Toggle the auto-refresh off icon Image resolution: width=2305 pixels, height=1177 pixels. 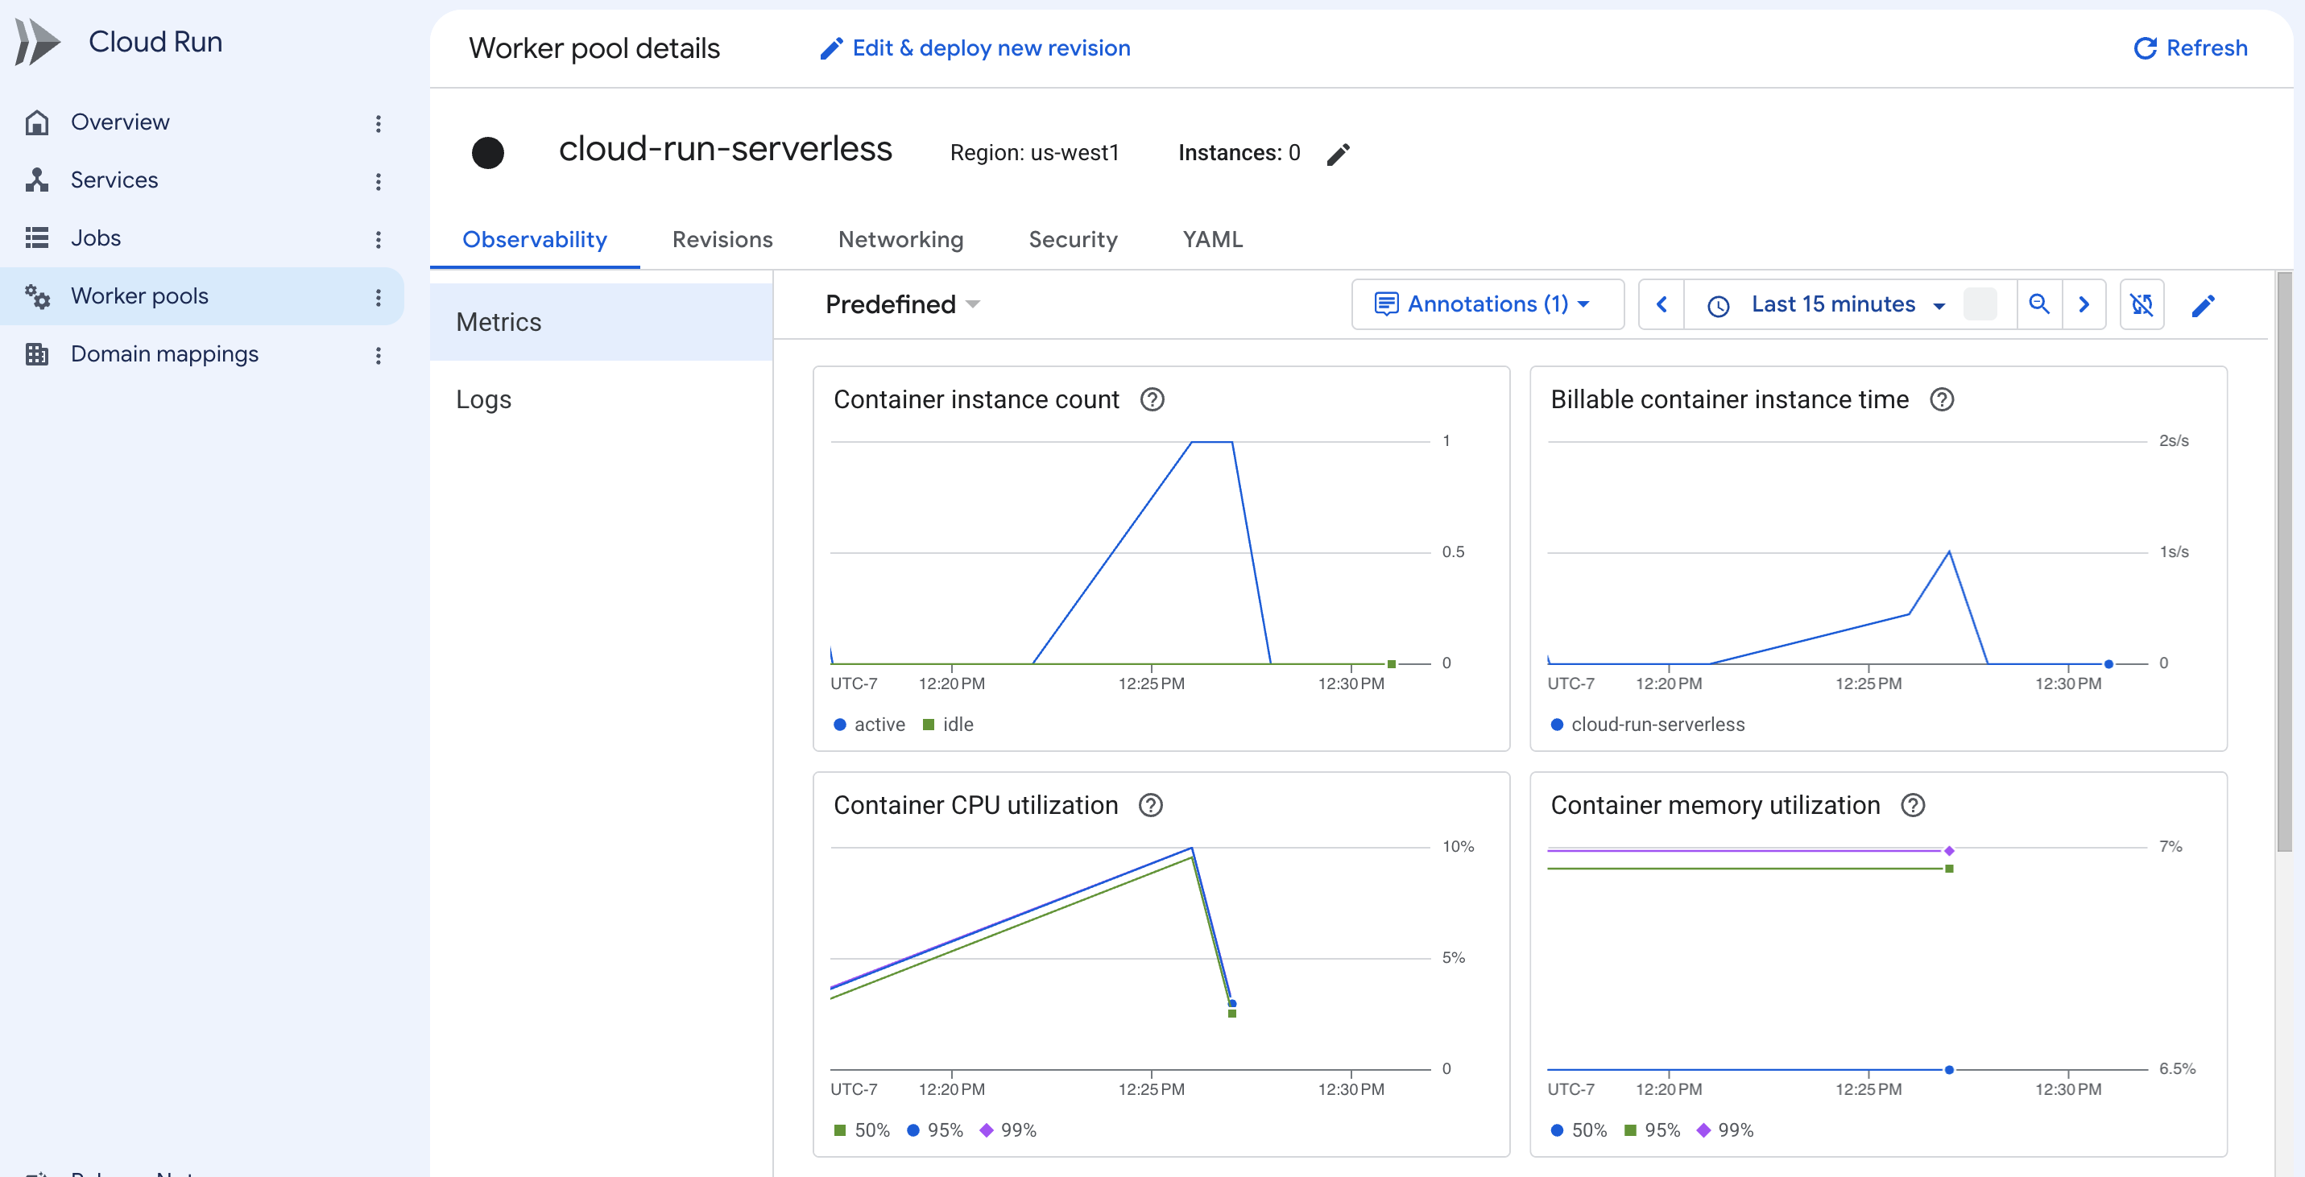tap(2142, 305)
